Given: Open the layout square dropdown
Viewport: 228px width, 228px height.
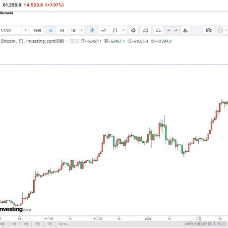Looking at the screenshot, I should [x=222, y=30].
